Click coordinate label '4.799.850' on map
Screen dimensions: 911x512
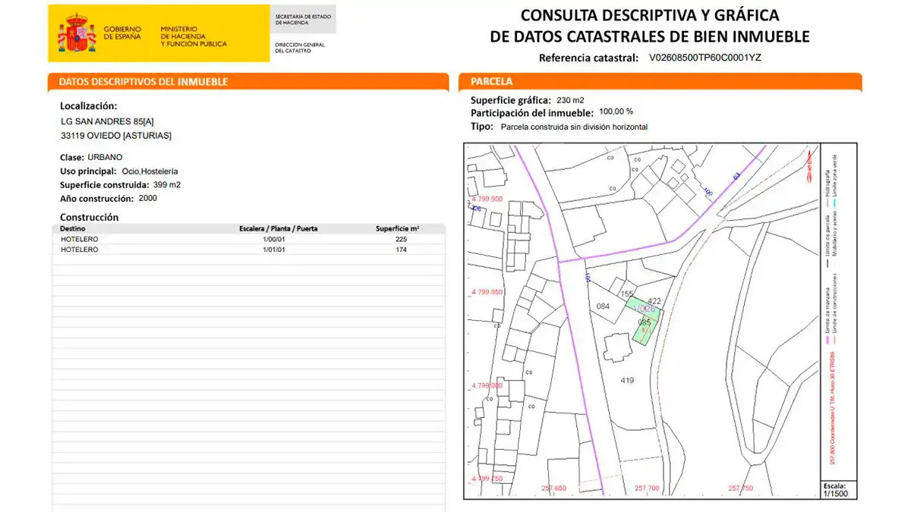tap(487, 292)
